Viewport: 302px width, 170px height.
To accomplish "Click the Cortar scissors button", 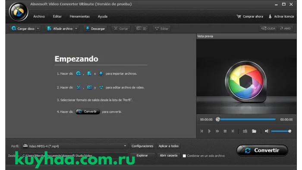I will click(x=121, y=28).
